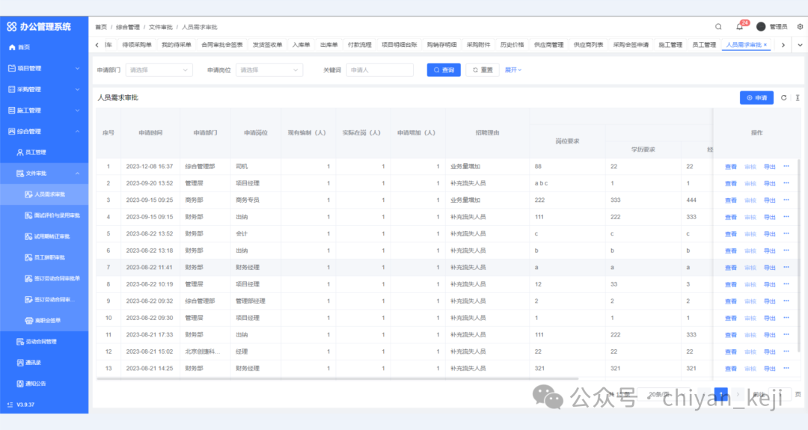Open the 申请部门 dropdown
This screenshot has width=808, height=430.
pyautogui.click(x=159, y=70)
